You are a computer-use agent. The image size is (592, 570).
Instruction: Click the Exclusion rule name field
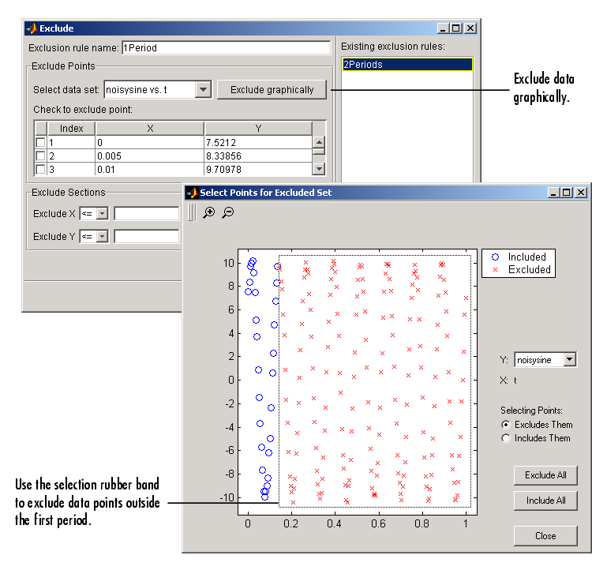tap(227, 48)
